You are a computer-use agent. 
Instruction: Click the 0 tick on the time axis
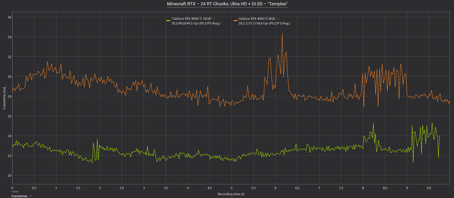[x=12, y=187]
